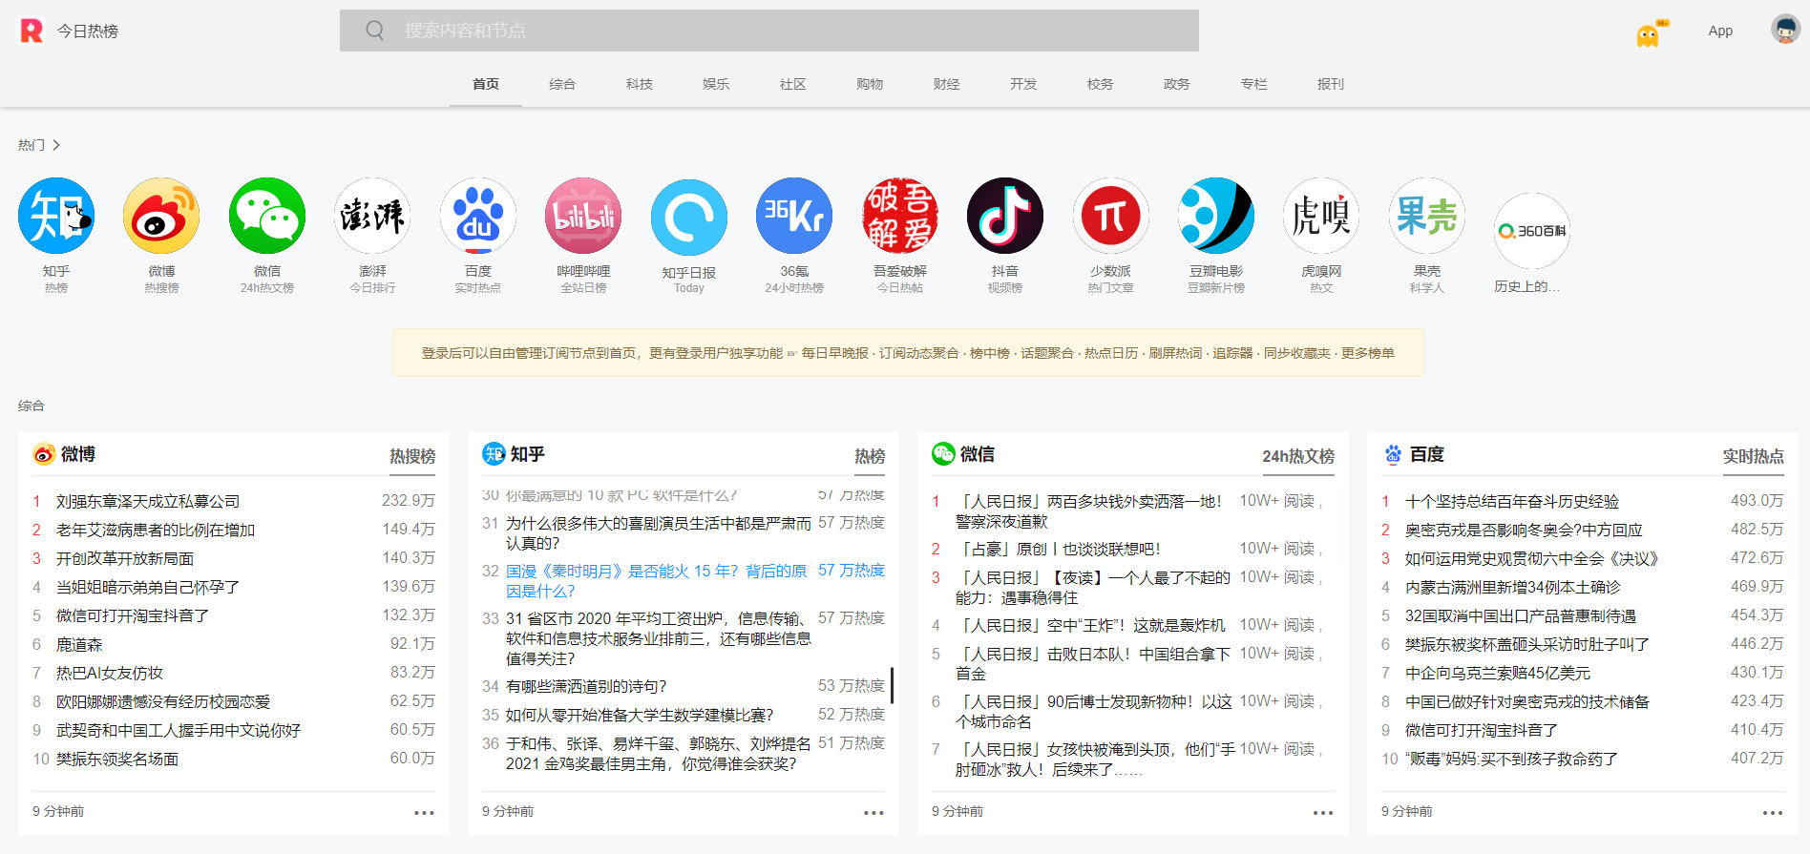Open Weibo topic 刘强东章泽天成立私募公司
Viewport: 1810px width, 854px height.
[x=148, y=501]
